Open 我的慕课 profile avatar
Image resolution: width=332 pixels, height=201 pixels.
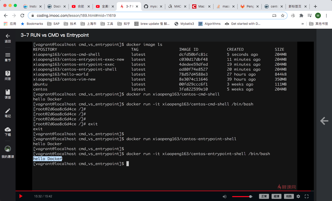tap(8, 152)
